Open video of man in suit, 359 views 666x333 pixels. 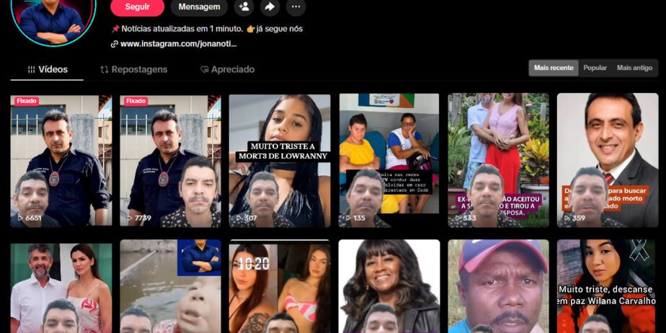608,161
